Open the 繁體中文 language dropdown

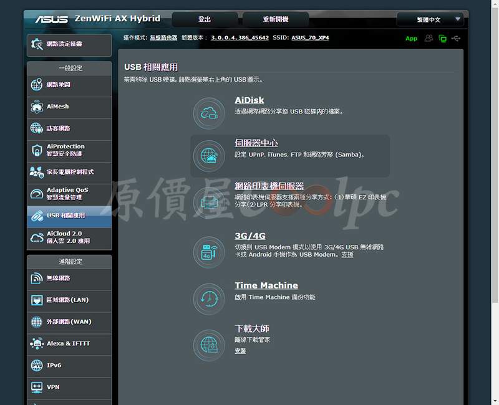(430, 19)
